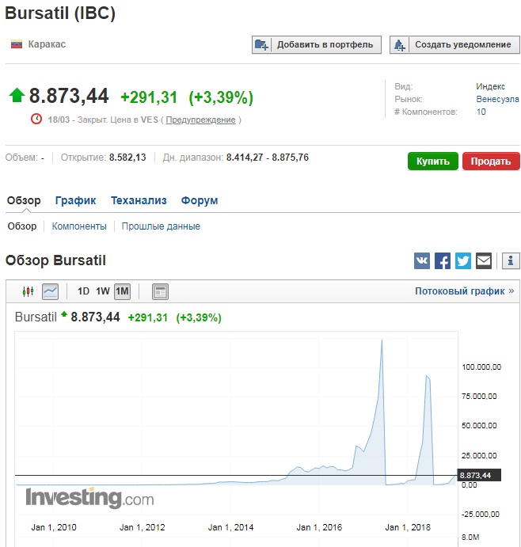Screen dimensions: 521x547
Task: Share on VK icon
Action: (x=421, y=261)
